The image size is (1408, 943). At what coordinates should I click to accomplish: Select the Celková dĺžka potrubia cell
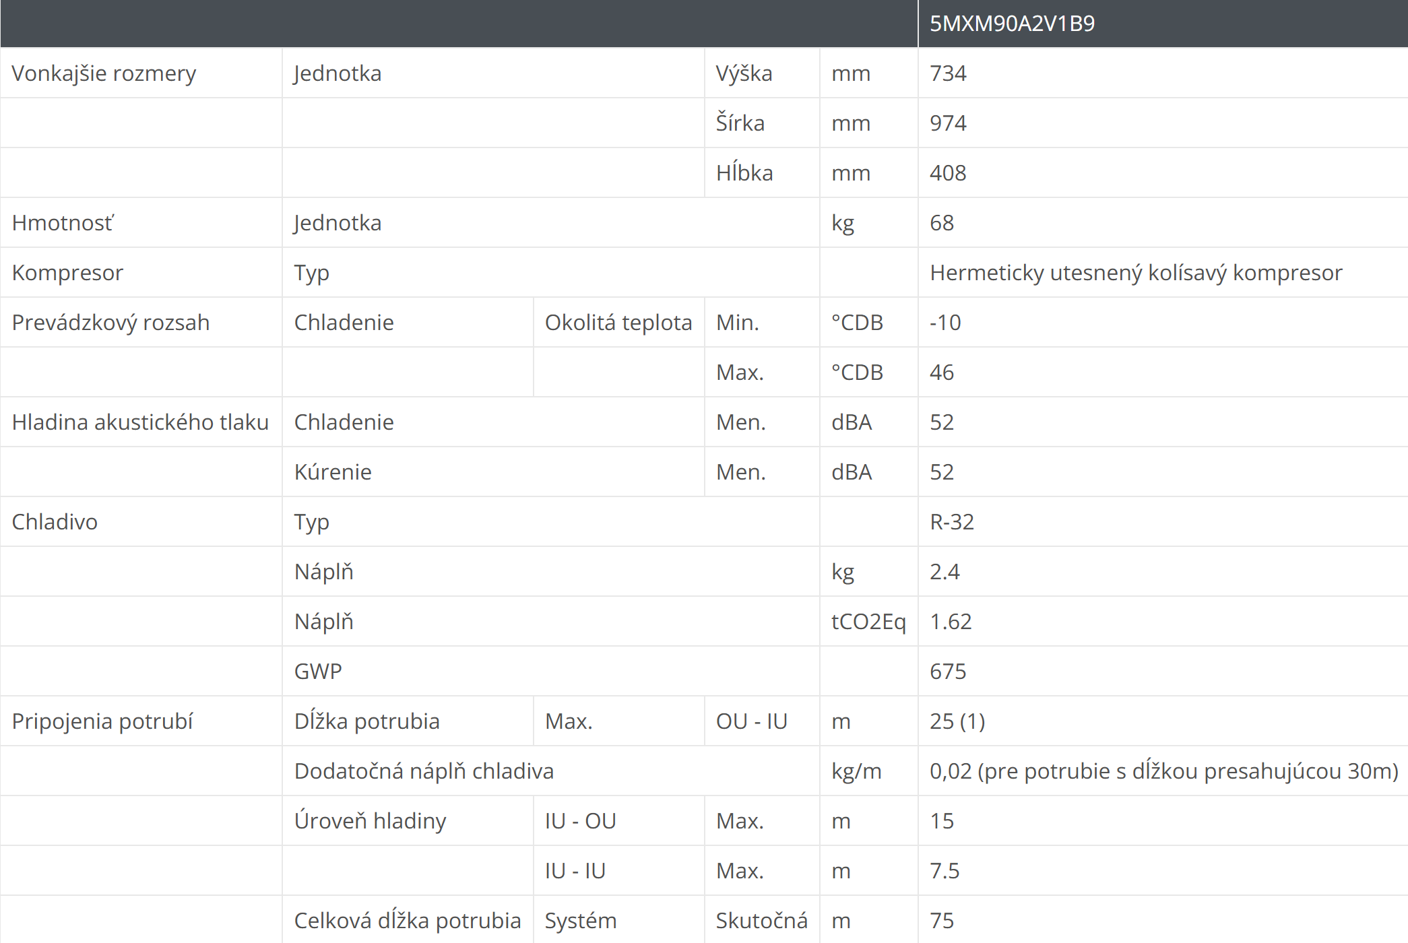click(x=407, y=921)
